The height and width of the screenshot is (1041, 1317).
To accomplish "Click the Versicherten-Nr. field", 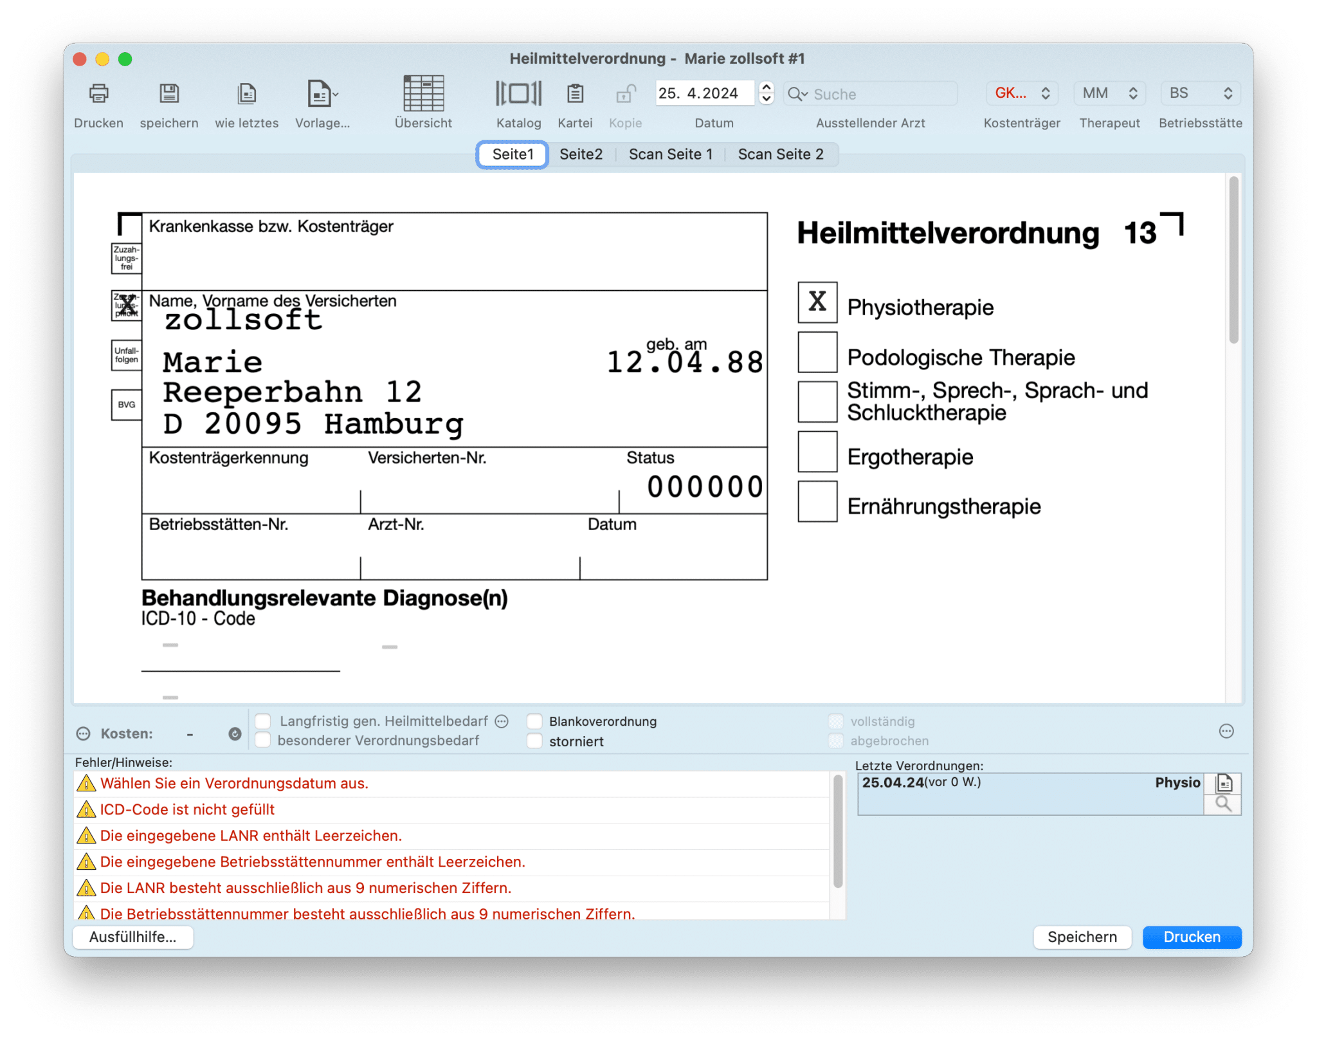I will [x=489, y=481].
